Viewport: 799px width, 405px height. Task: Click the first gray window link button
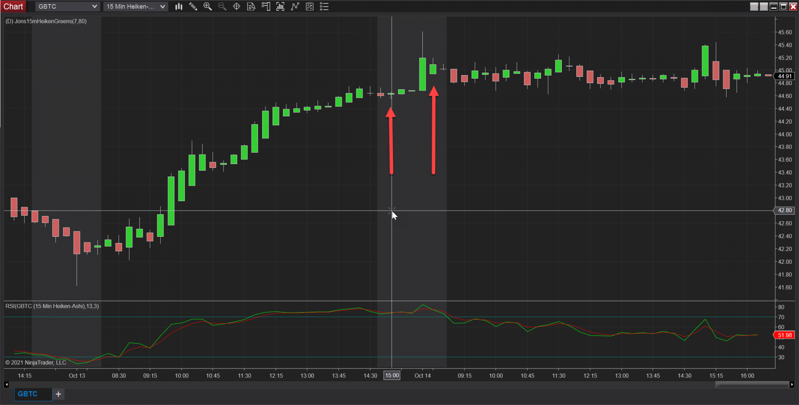[x=754, y=7]
